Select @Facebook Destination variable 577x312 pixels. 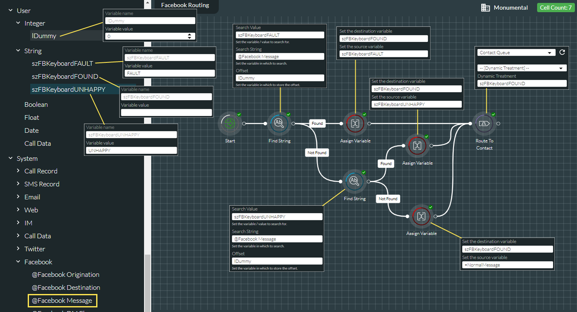[66, 288]
